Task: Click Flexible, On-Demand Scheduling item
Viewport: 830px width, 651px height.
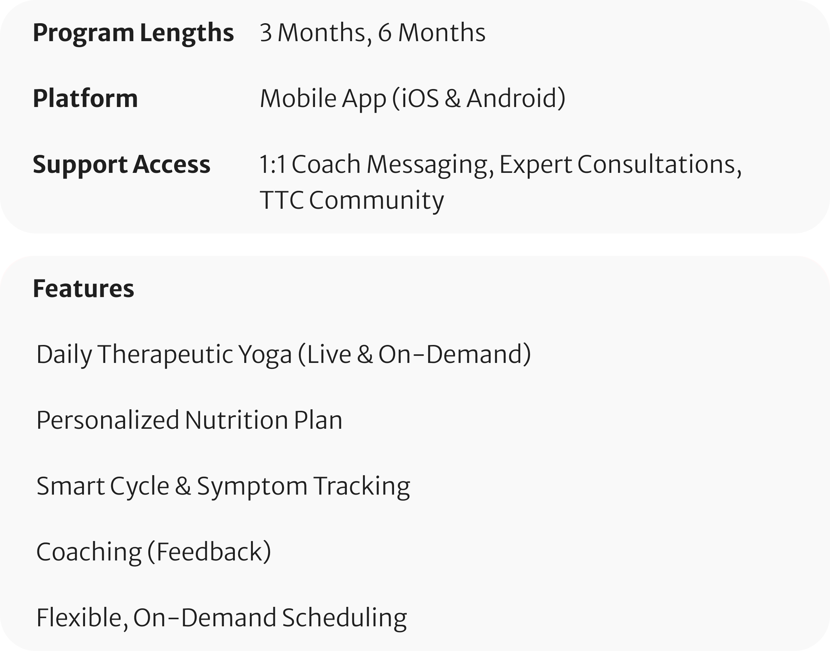Action: pyautogui.click(x=221, y=618)
